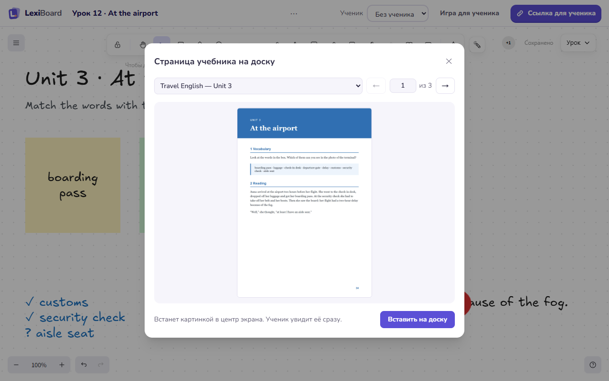Expand the Урок mode dropdown
Image resolution: width=609 pixels, height=381 pixels.
[578, 43]
